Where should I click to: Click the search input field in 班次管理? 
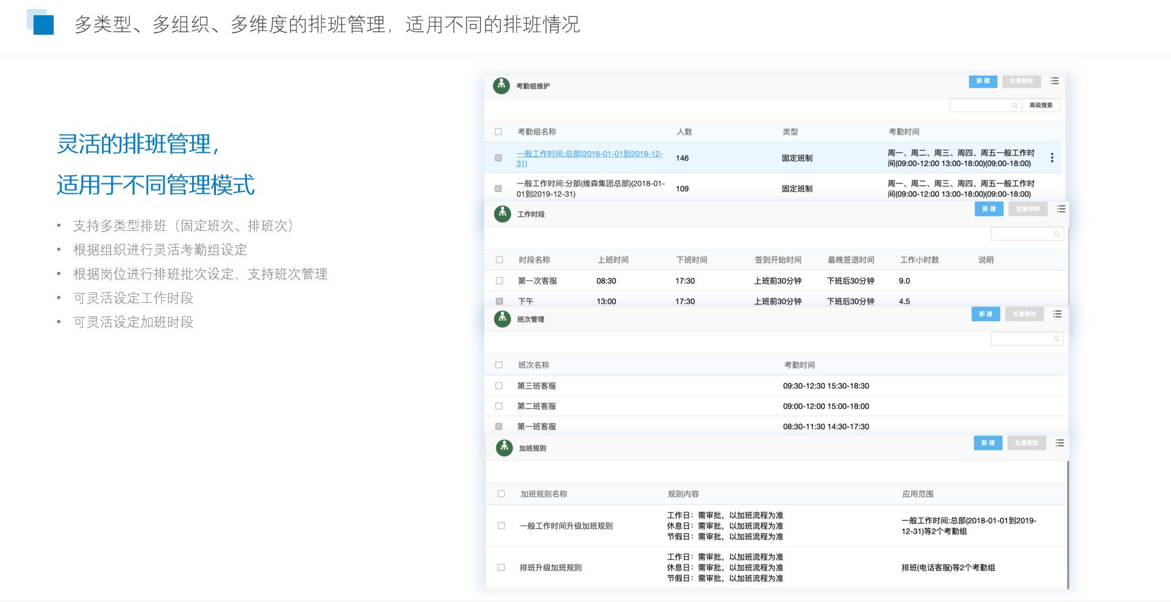click(x=1022, y=339)
